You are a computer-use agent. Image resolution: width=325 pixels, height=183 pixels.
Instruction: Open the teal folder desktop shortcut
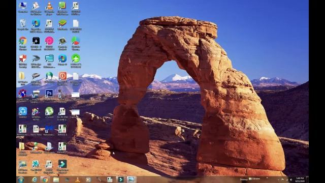(49, 62)
